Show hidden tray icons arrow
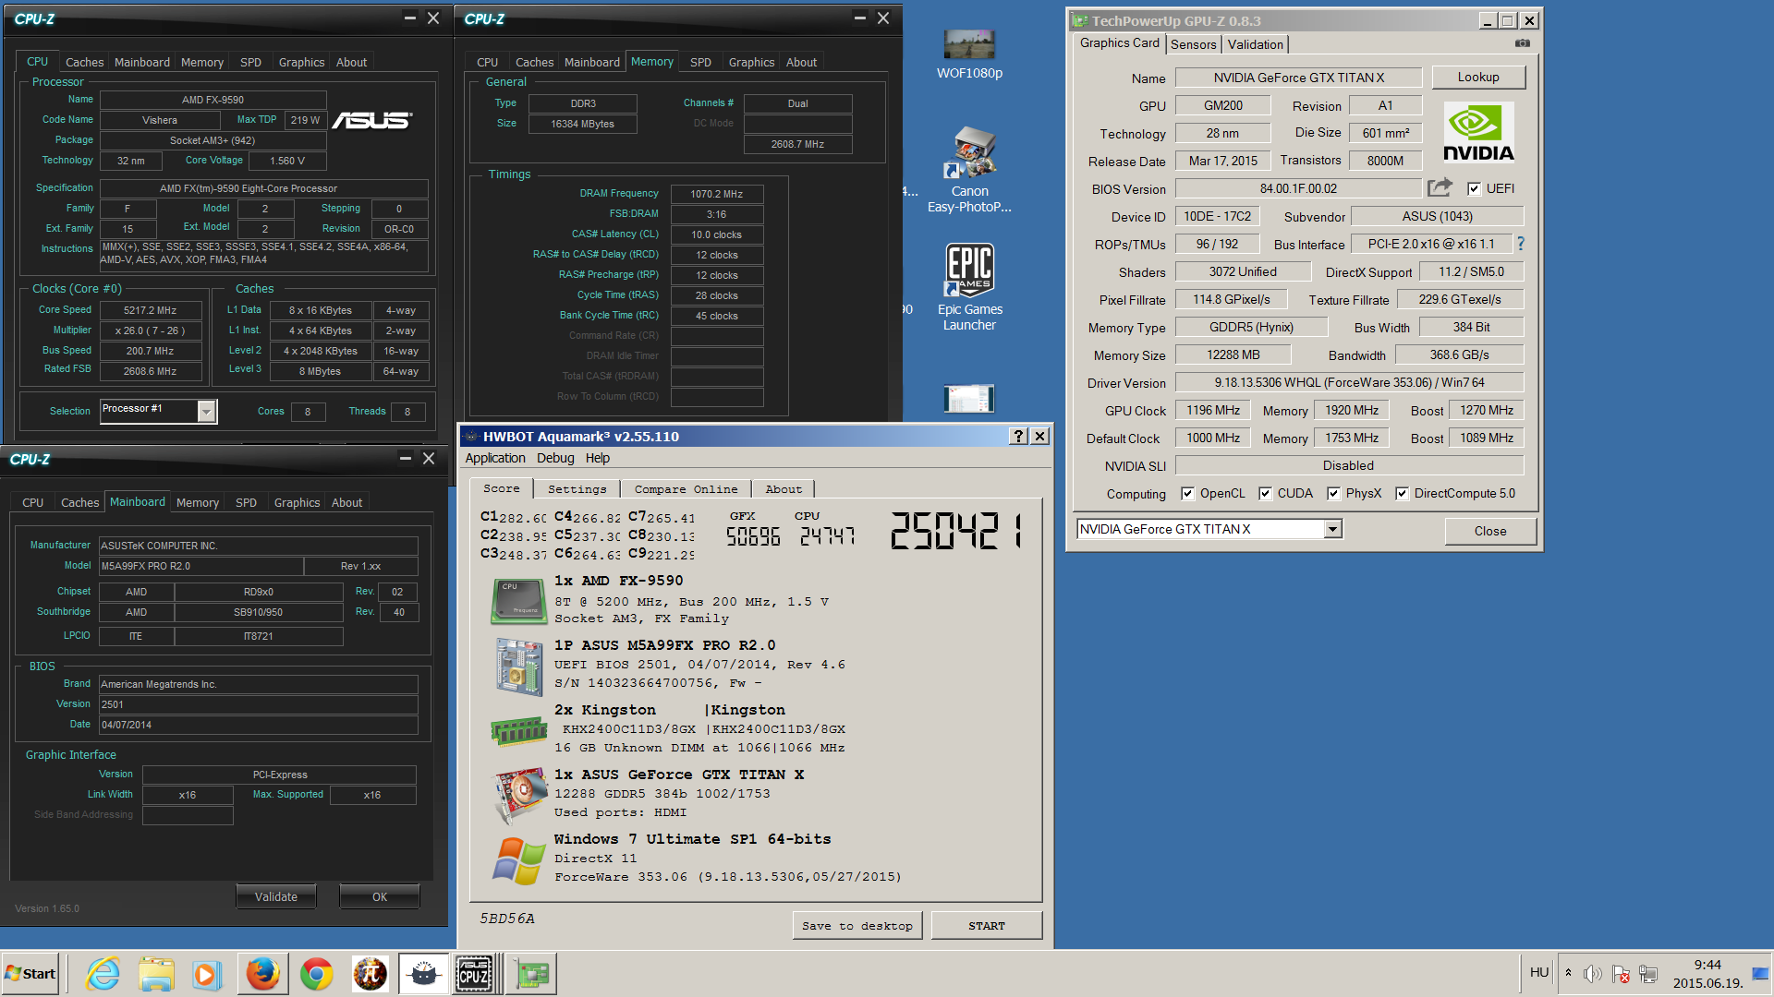The height and width of the screenshot is (997, 1774). click(1568, 972)
